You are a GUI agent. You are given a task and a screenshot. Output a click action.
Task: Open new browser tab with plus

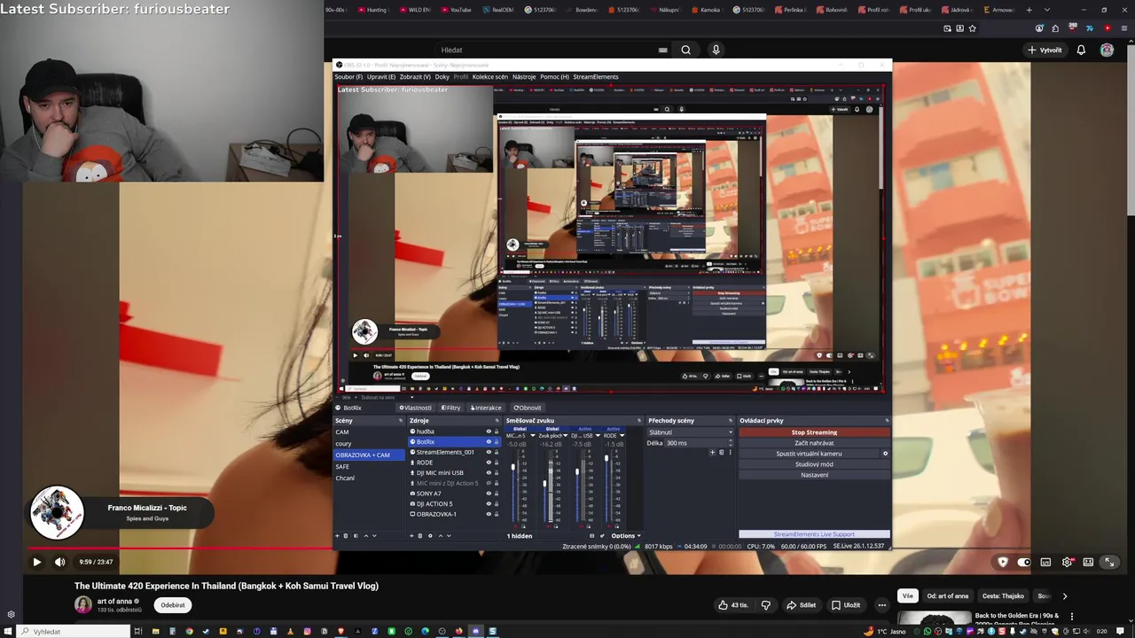click(1029, 10)
